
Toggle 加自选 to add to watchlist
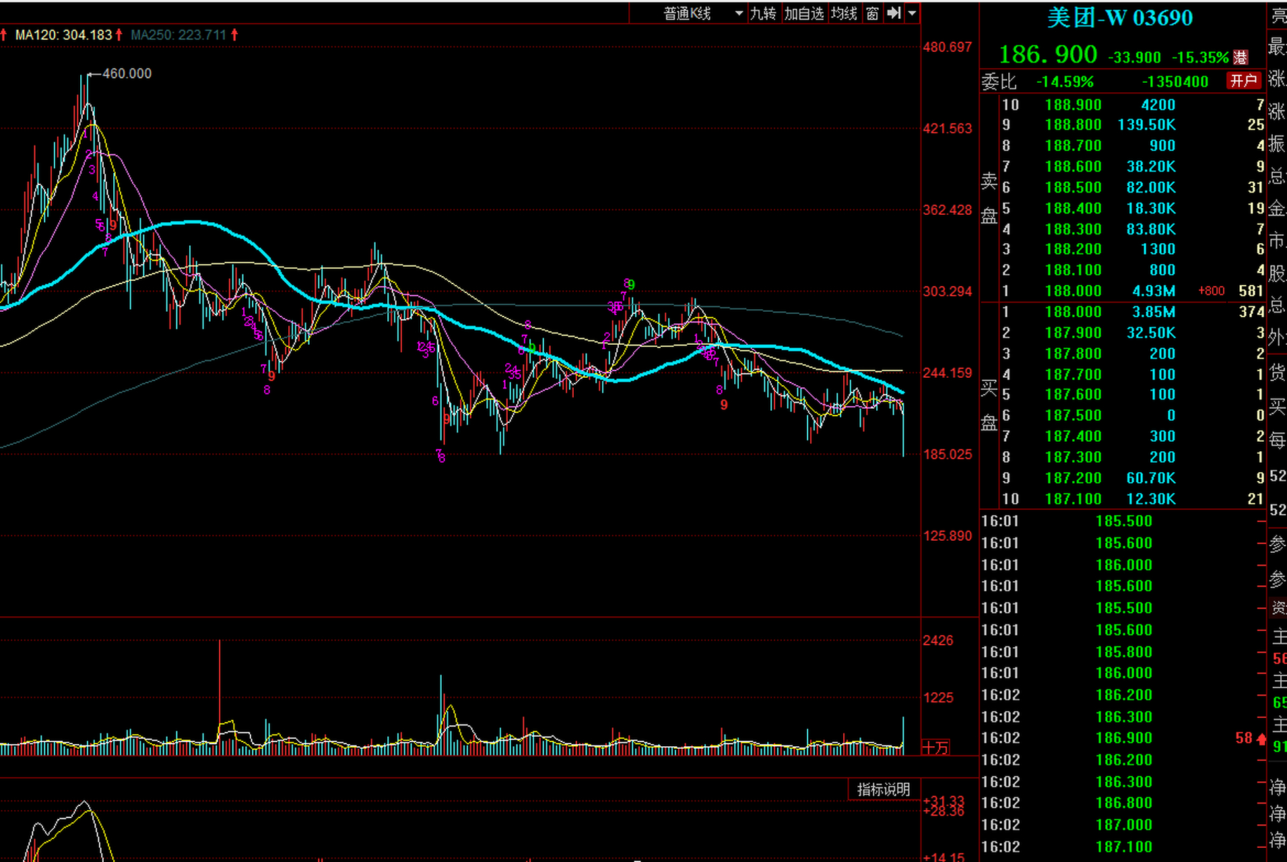click(803, 13)
